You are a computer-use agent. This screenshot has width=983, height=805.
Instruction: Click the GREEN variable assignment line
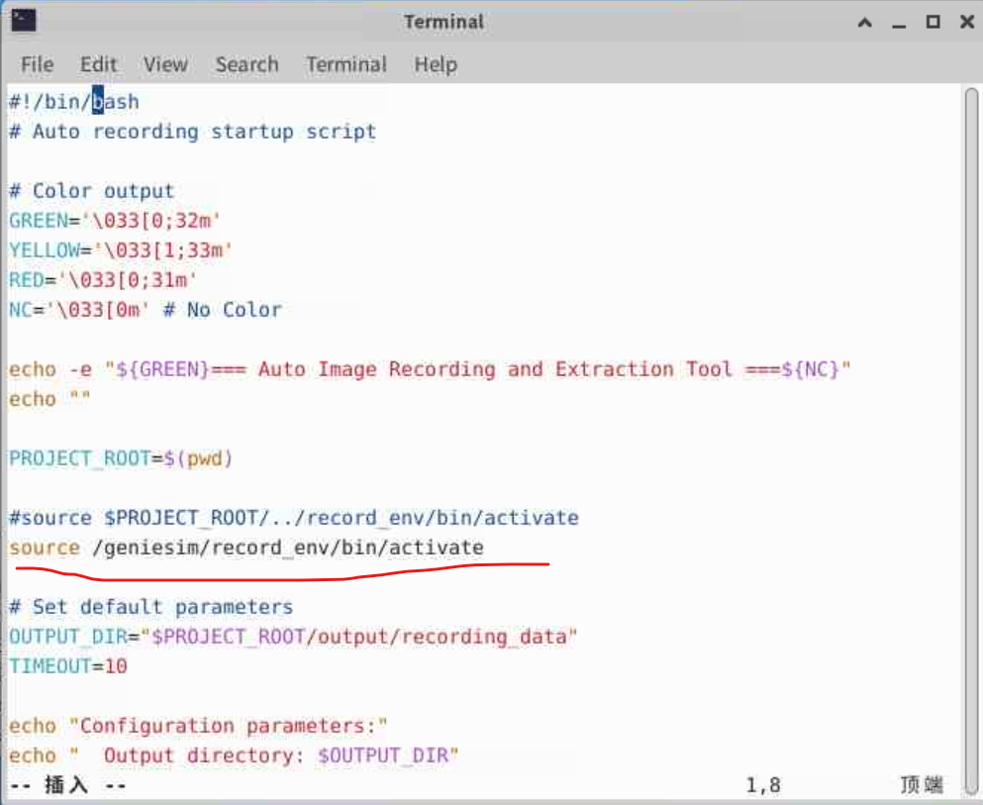pyautogui.click(x=115, y=221)
